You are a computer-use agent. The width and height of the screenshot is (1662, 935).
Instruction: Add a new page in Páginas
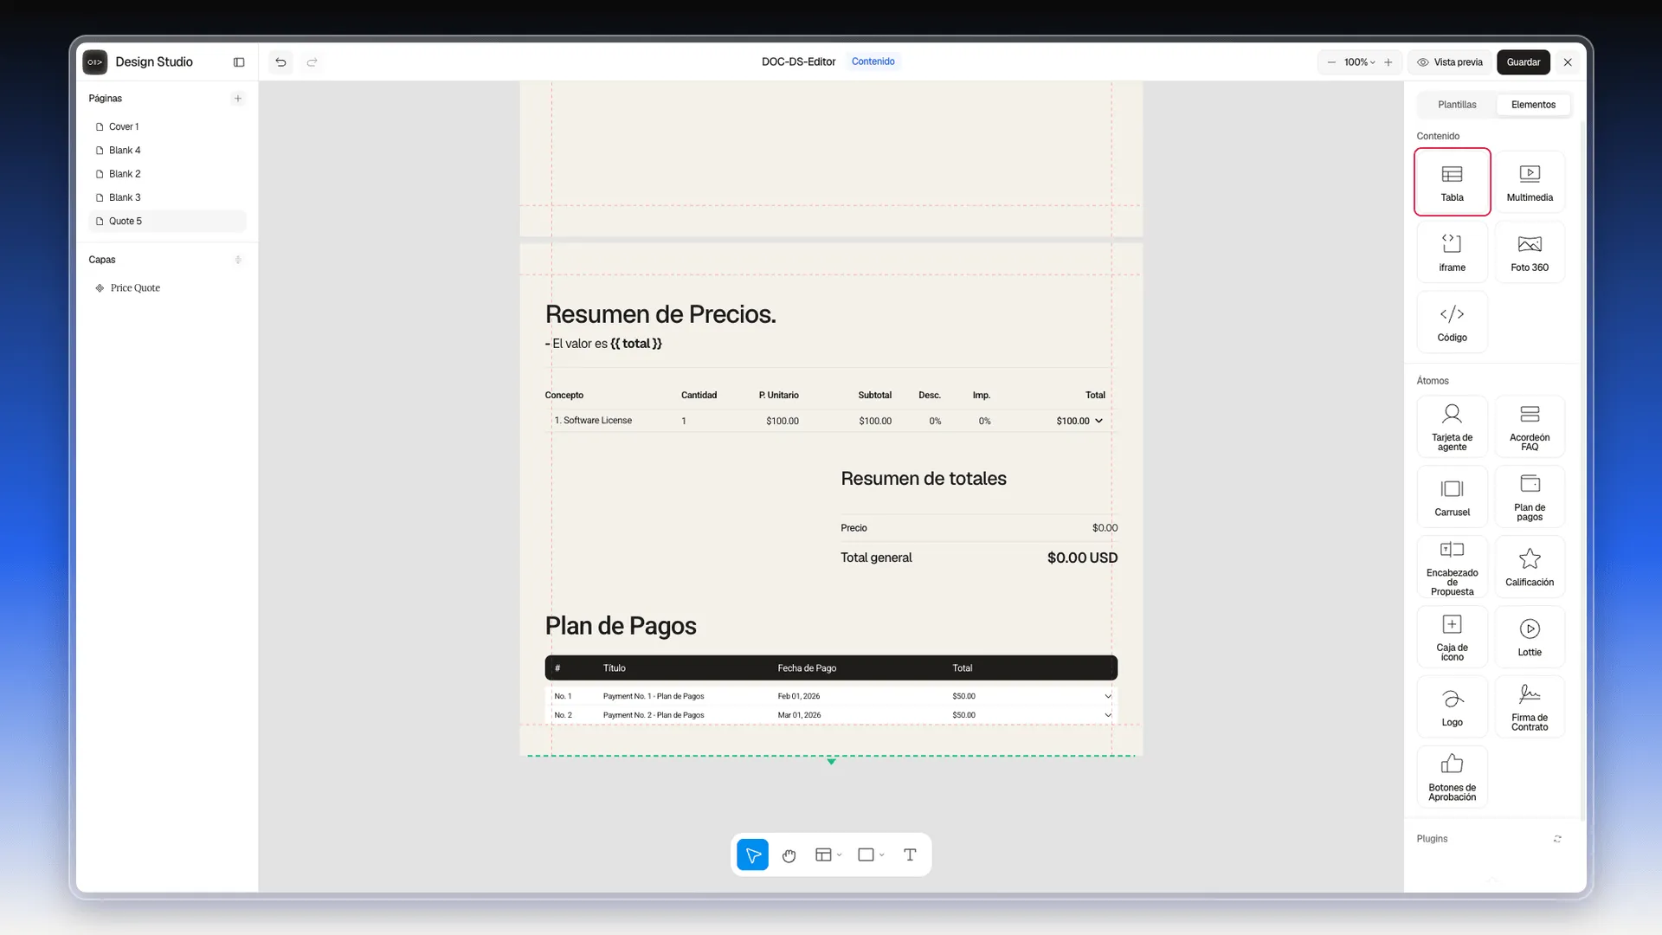click(x=238, y=99)
